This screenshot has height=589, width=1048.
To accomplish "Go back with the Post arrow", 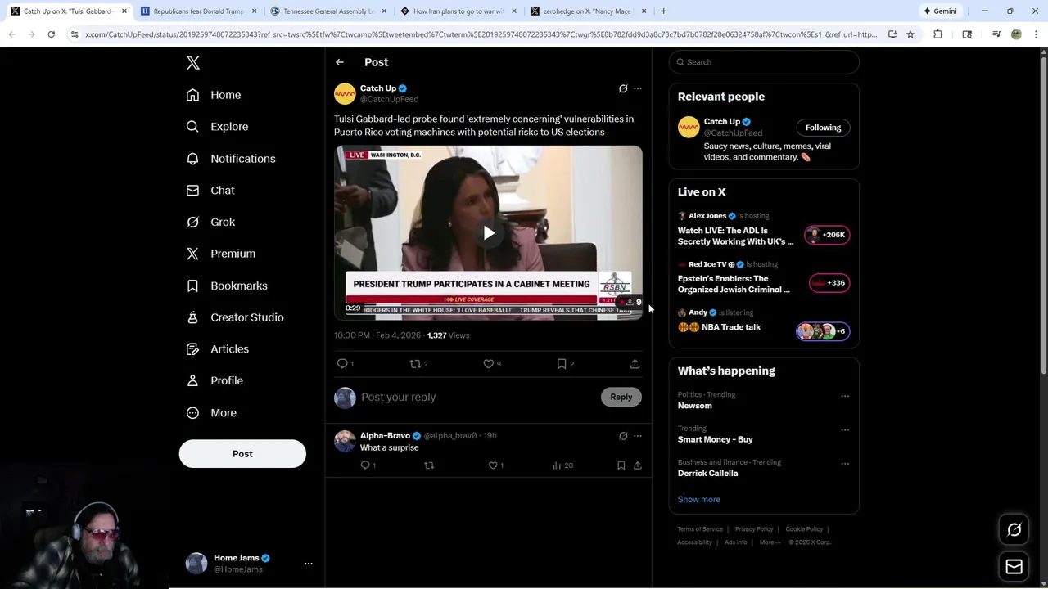I will tap(340, 62).
